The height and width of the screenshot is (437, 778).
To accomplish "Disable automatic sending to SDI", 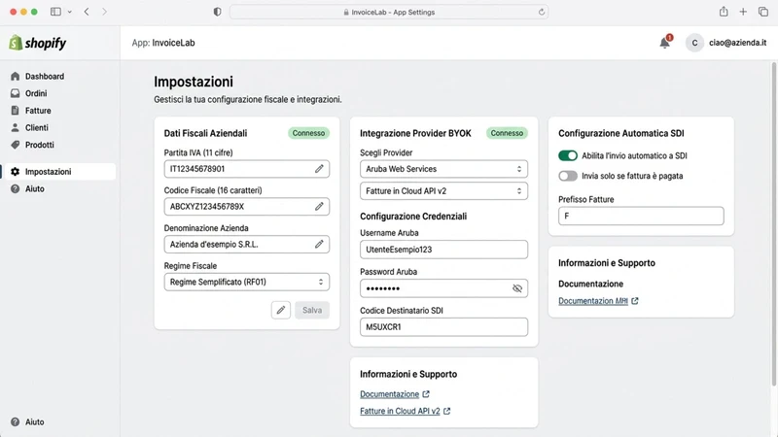I will tap(568, 155).
